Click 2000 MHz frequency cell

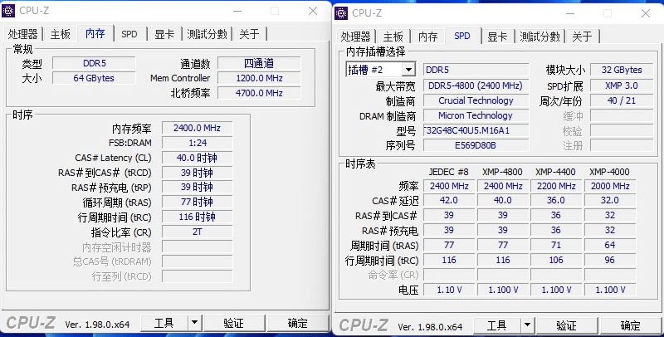point(610,186)
